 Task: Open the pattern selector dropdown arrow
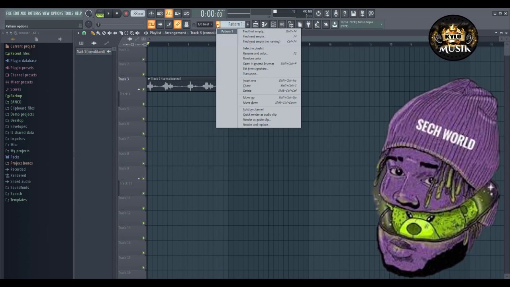click(218, 24)
